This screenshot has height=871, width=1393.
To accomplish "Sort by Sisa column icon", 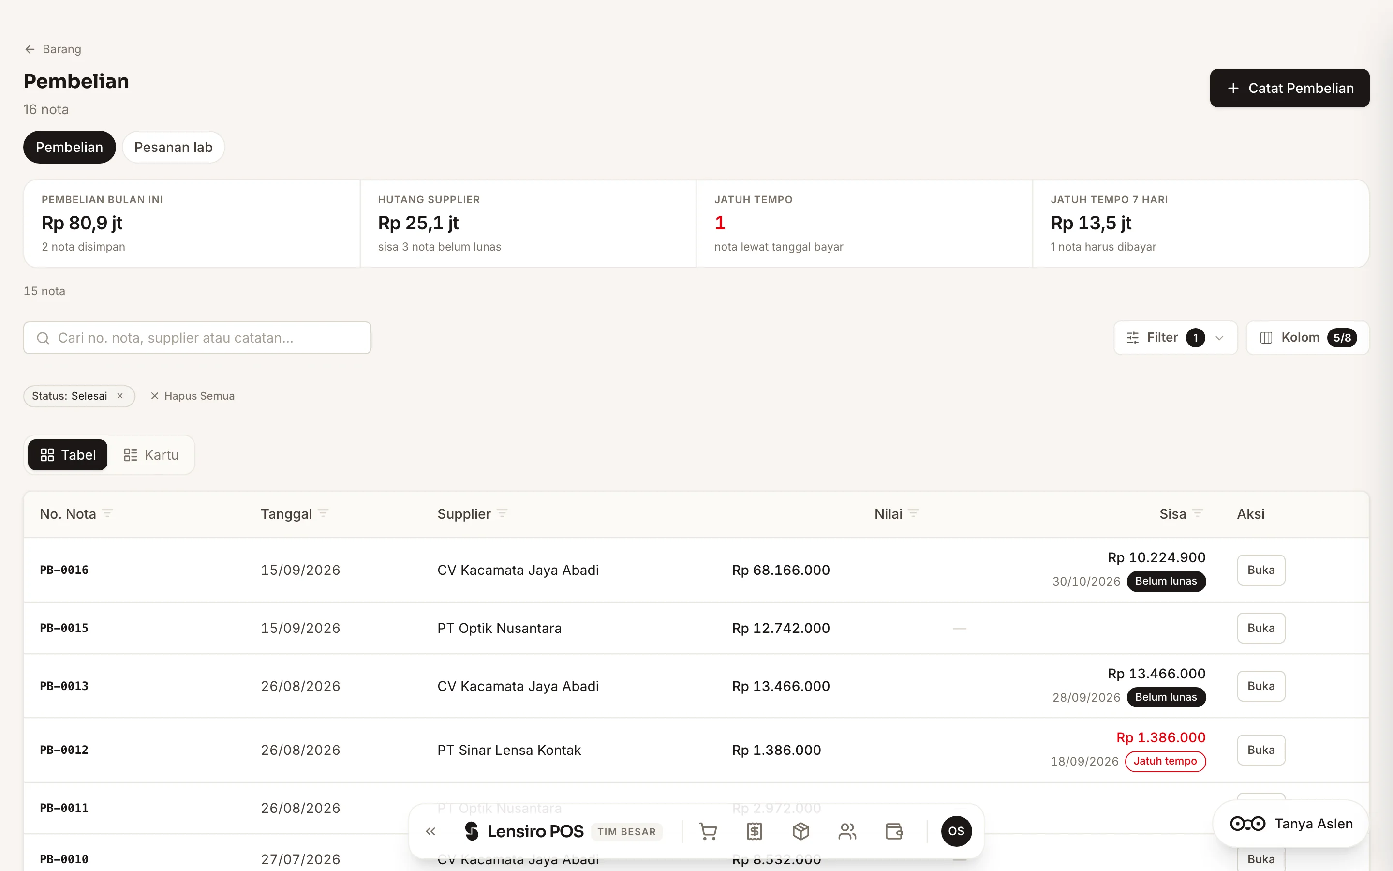I will point(1197,513).
